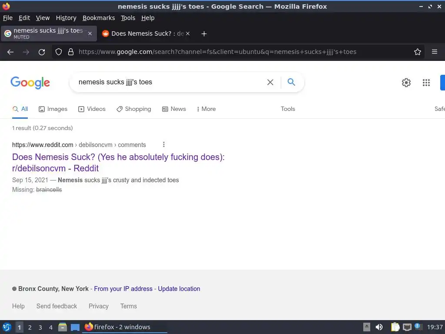445x334 pixels.
Task: Click the 1 result count text
Action: click(43, 128)
